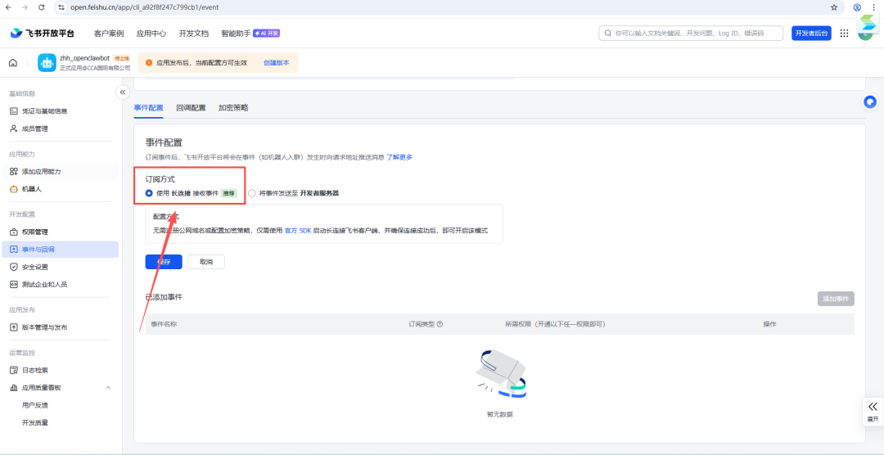Click the zhh_openclawbot robot app icon
Screen dimensions: 884x455
(47, 62)
